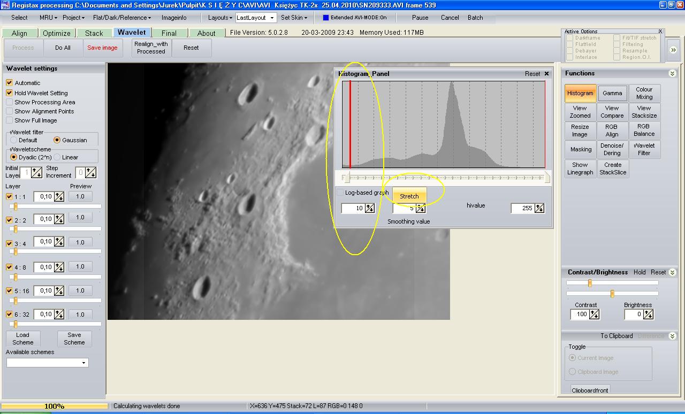Click the Save Scheme button
685x414 pixels.
pos(74,339)
